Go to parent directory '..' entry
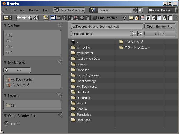The width and height of the screenshot is (179, 134). point(75,42)
